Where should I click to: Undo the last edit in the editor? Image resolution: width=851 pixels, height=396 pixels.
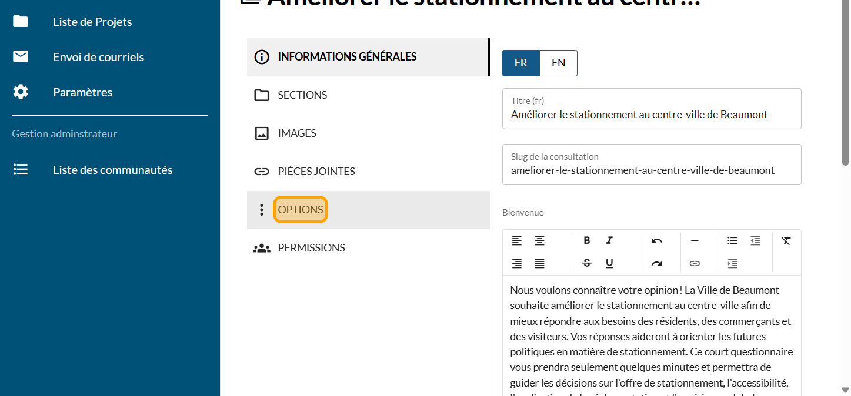coord(657,240)
